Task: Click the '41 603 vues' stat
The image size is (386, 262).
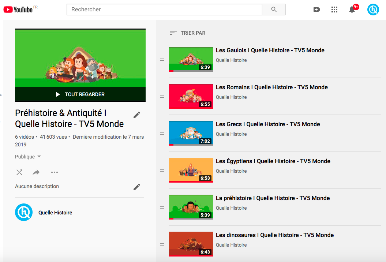Action: 53,137
